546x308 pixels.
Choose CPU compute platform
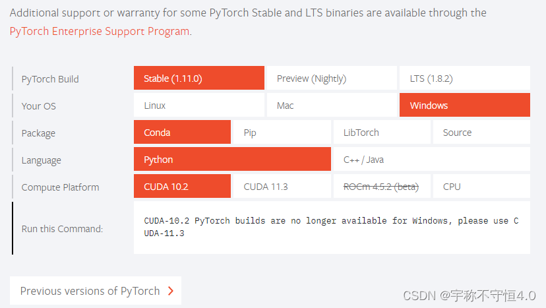pyautogui.click(x=481, y=187)
